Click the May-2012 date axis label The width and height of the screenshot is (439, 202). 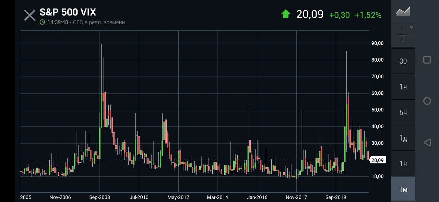[x=178, y=197]
